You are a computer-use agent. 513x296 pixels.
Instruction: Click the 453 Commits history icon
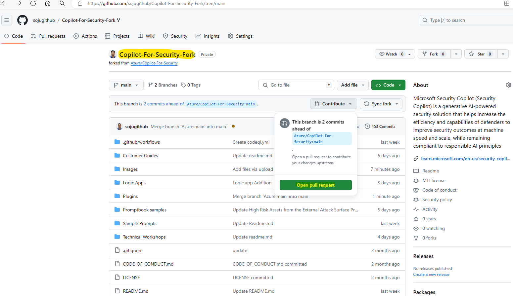[367, 127]
